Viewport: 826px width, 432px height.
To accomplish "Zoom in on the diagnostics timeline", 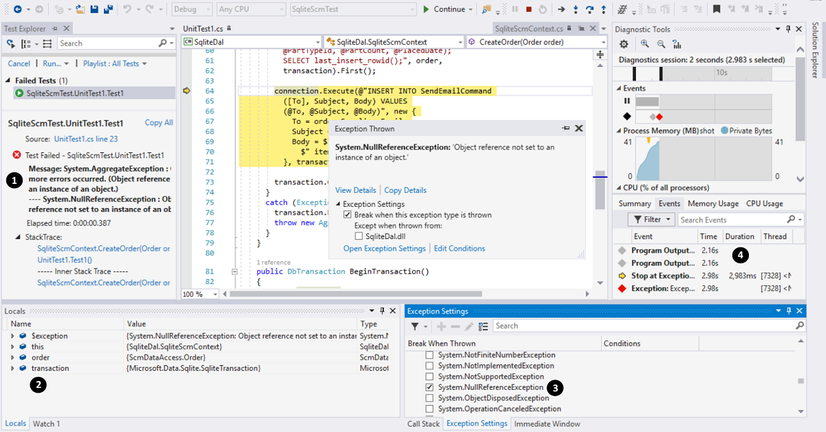I will (x=644, y=43).
